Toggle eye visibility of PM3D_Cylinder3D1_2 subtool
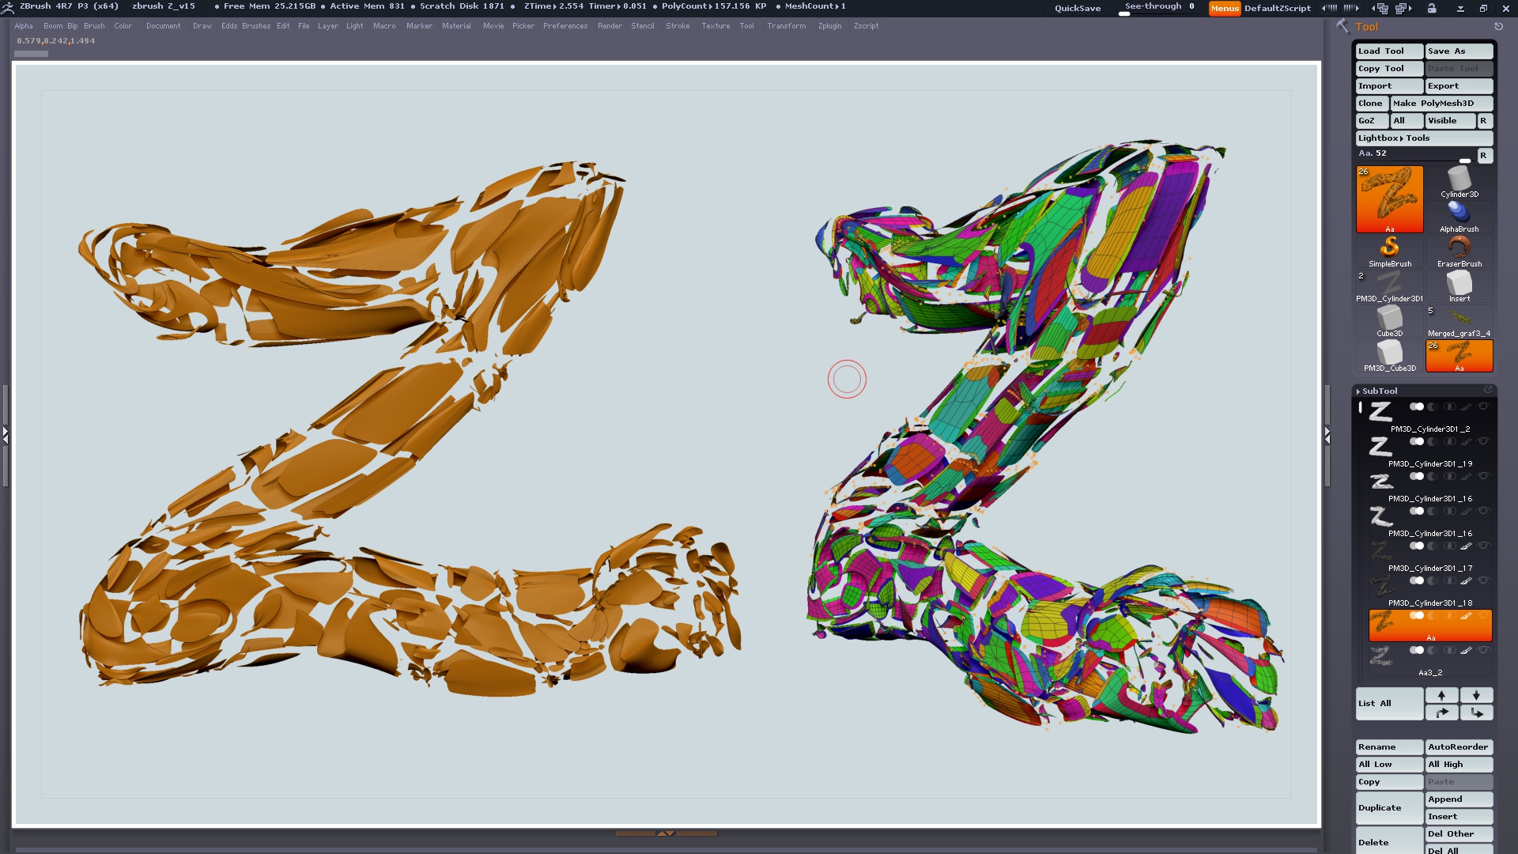 1483,406
